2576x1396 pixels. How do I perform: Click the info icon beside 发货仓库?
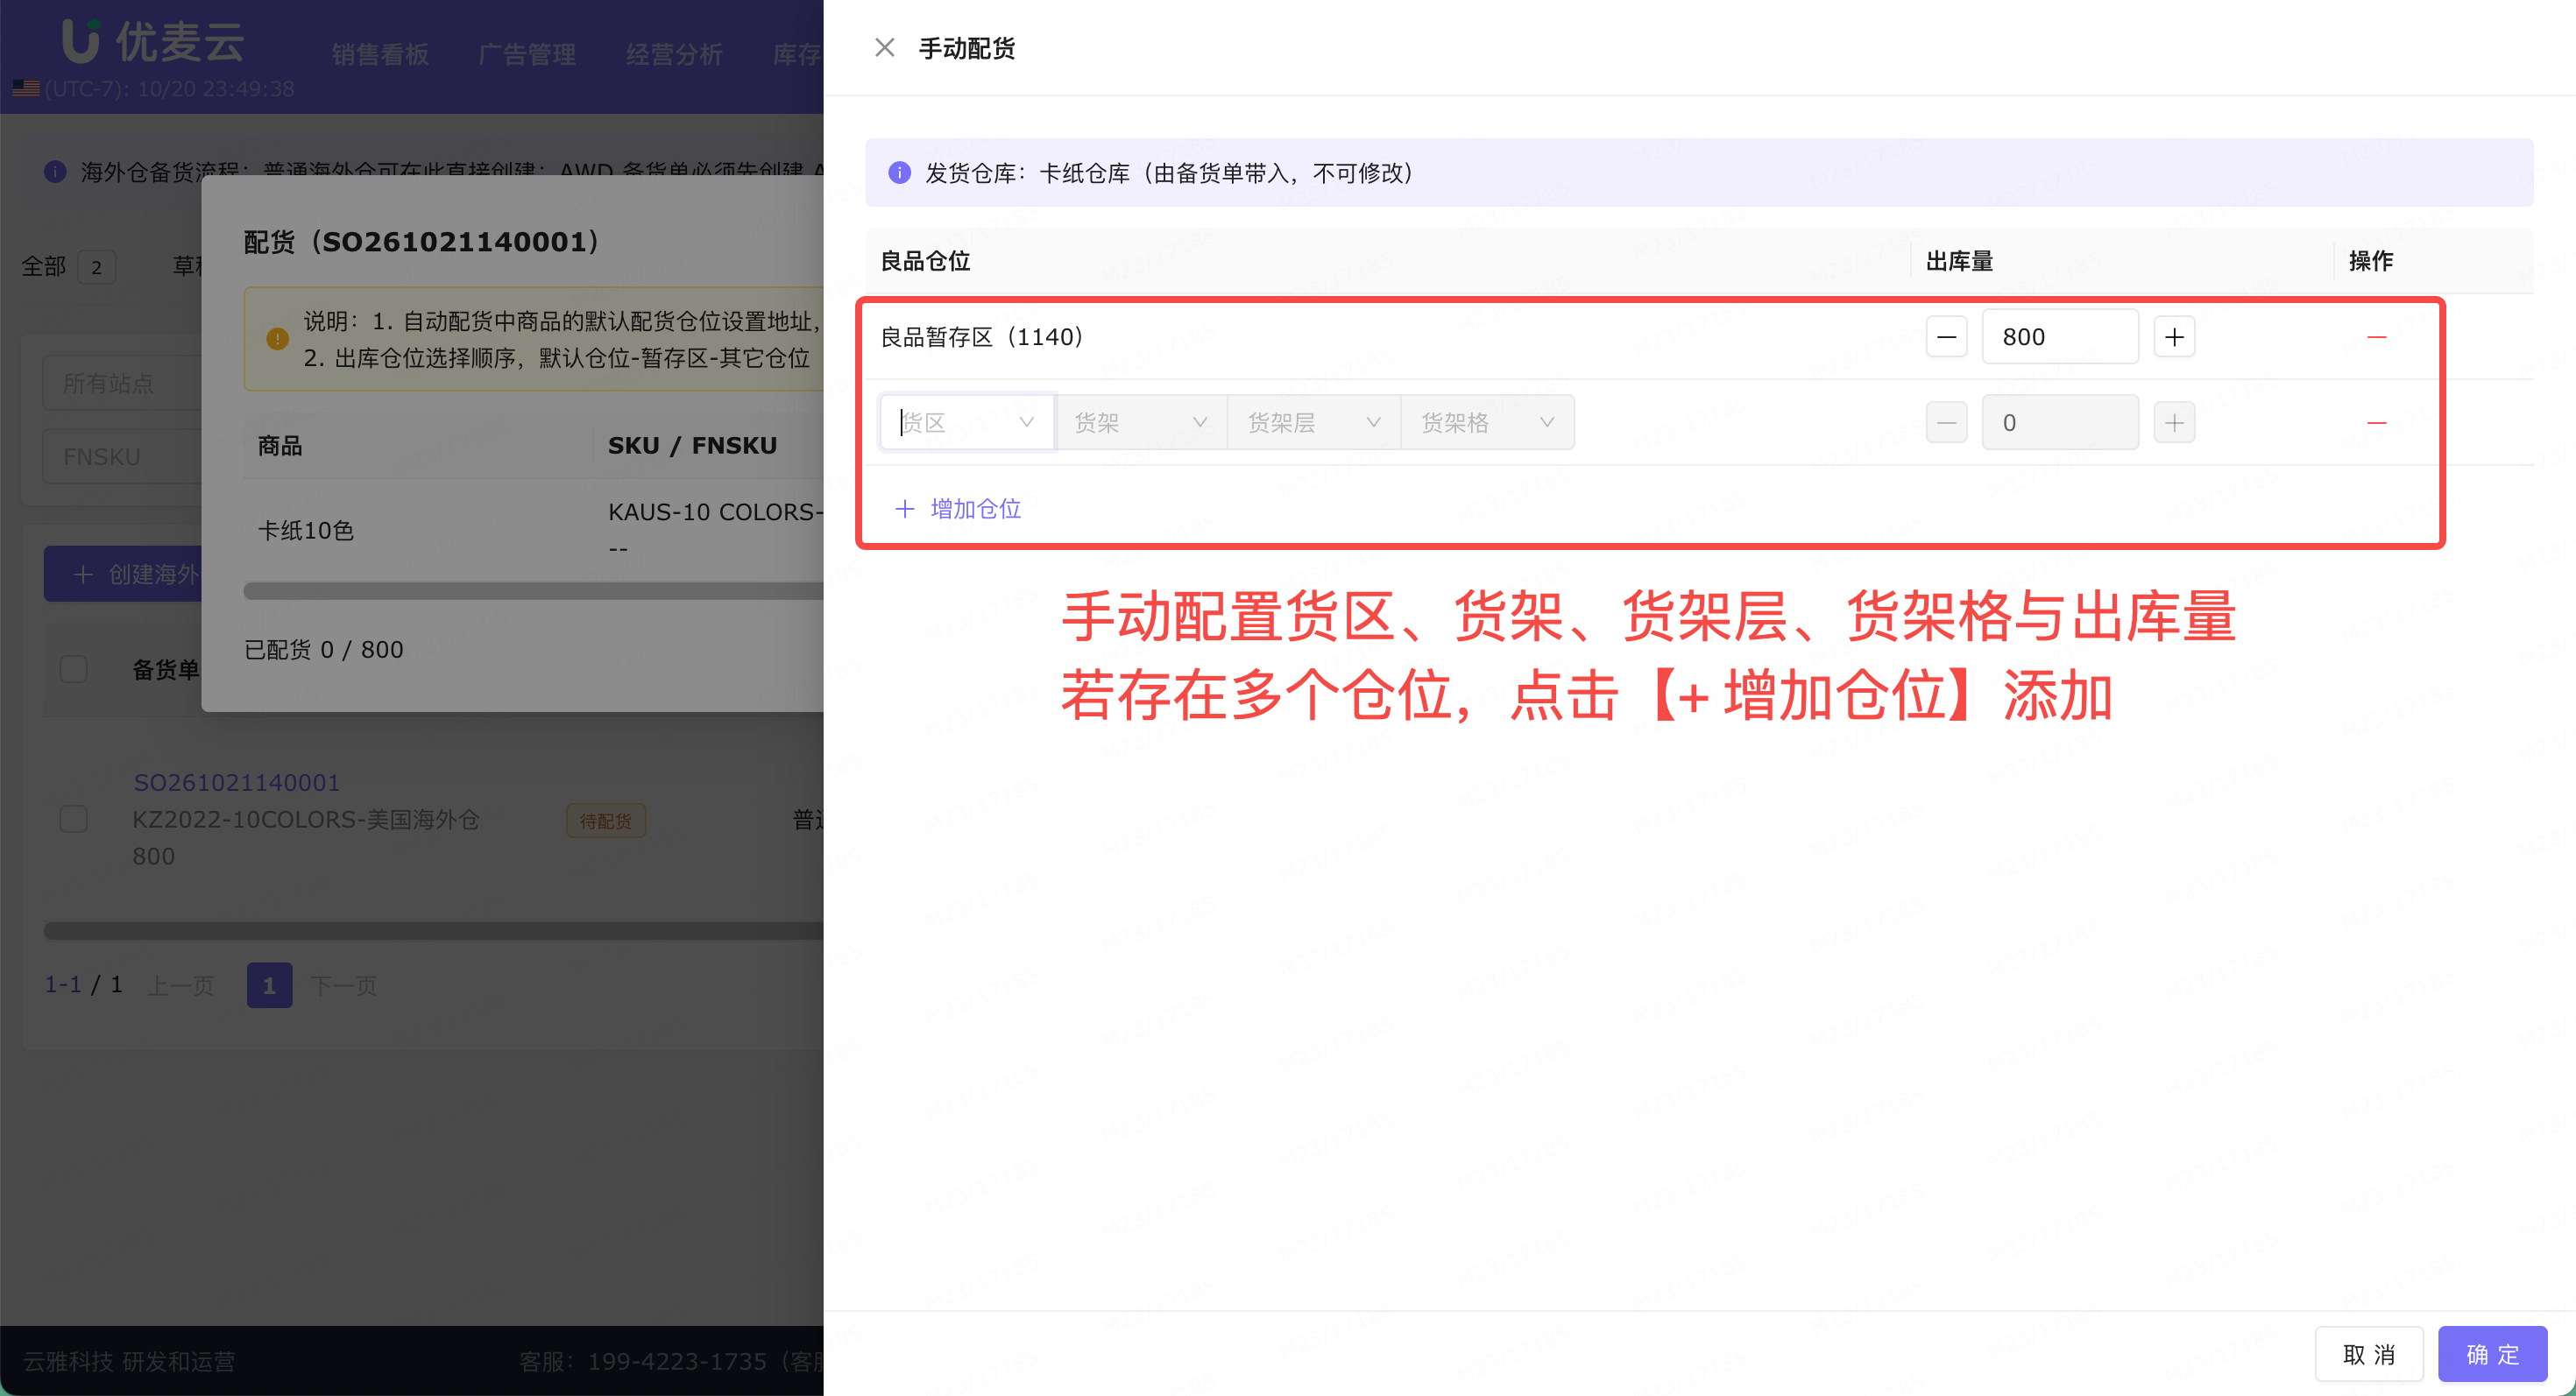(x=899, y=173)
